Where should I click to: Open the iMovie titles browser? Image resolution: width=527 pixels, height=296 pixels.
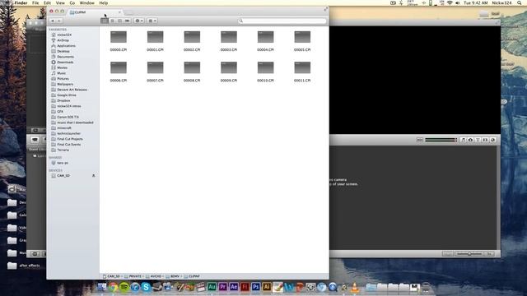pyautogui.click(x=478, y=140)
